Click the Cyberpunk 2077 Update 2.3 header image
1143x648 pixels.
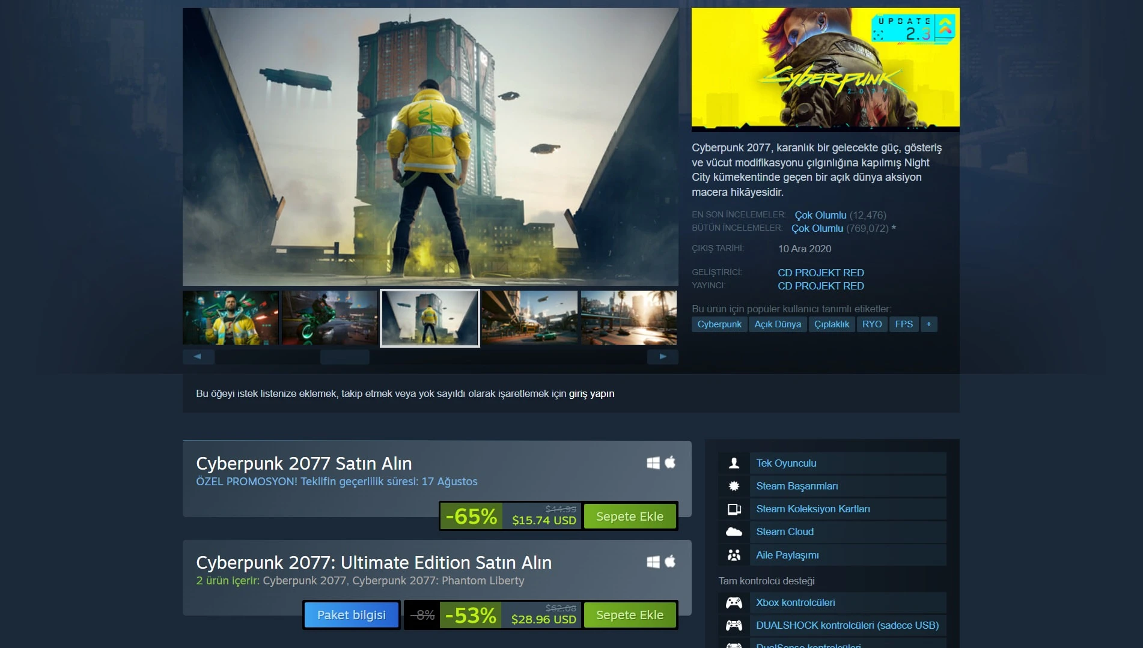point(825,70)
